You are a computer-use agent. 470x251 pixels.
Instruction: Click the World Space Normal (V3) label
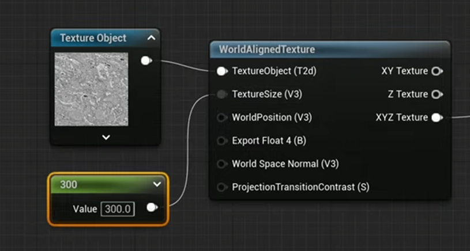pyautogui.click(x=285, y=164)
